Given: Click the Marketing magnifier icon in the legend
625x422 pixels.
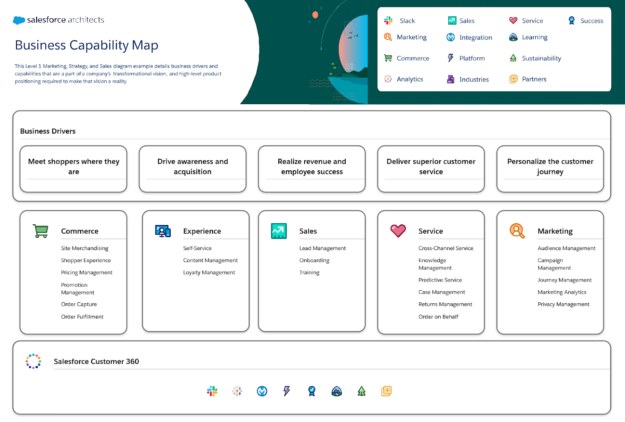Looking at the screenshot, I should coord(388,37).
